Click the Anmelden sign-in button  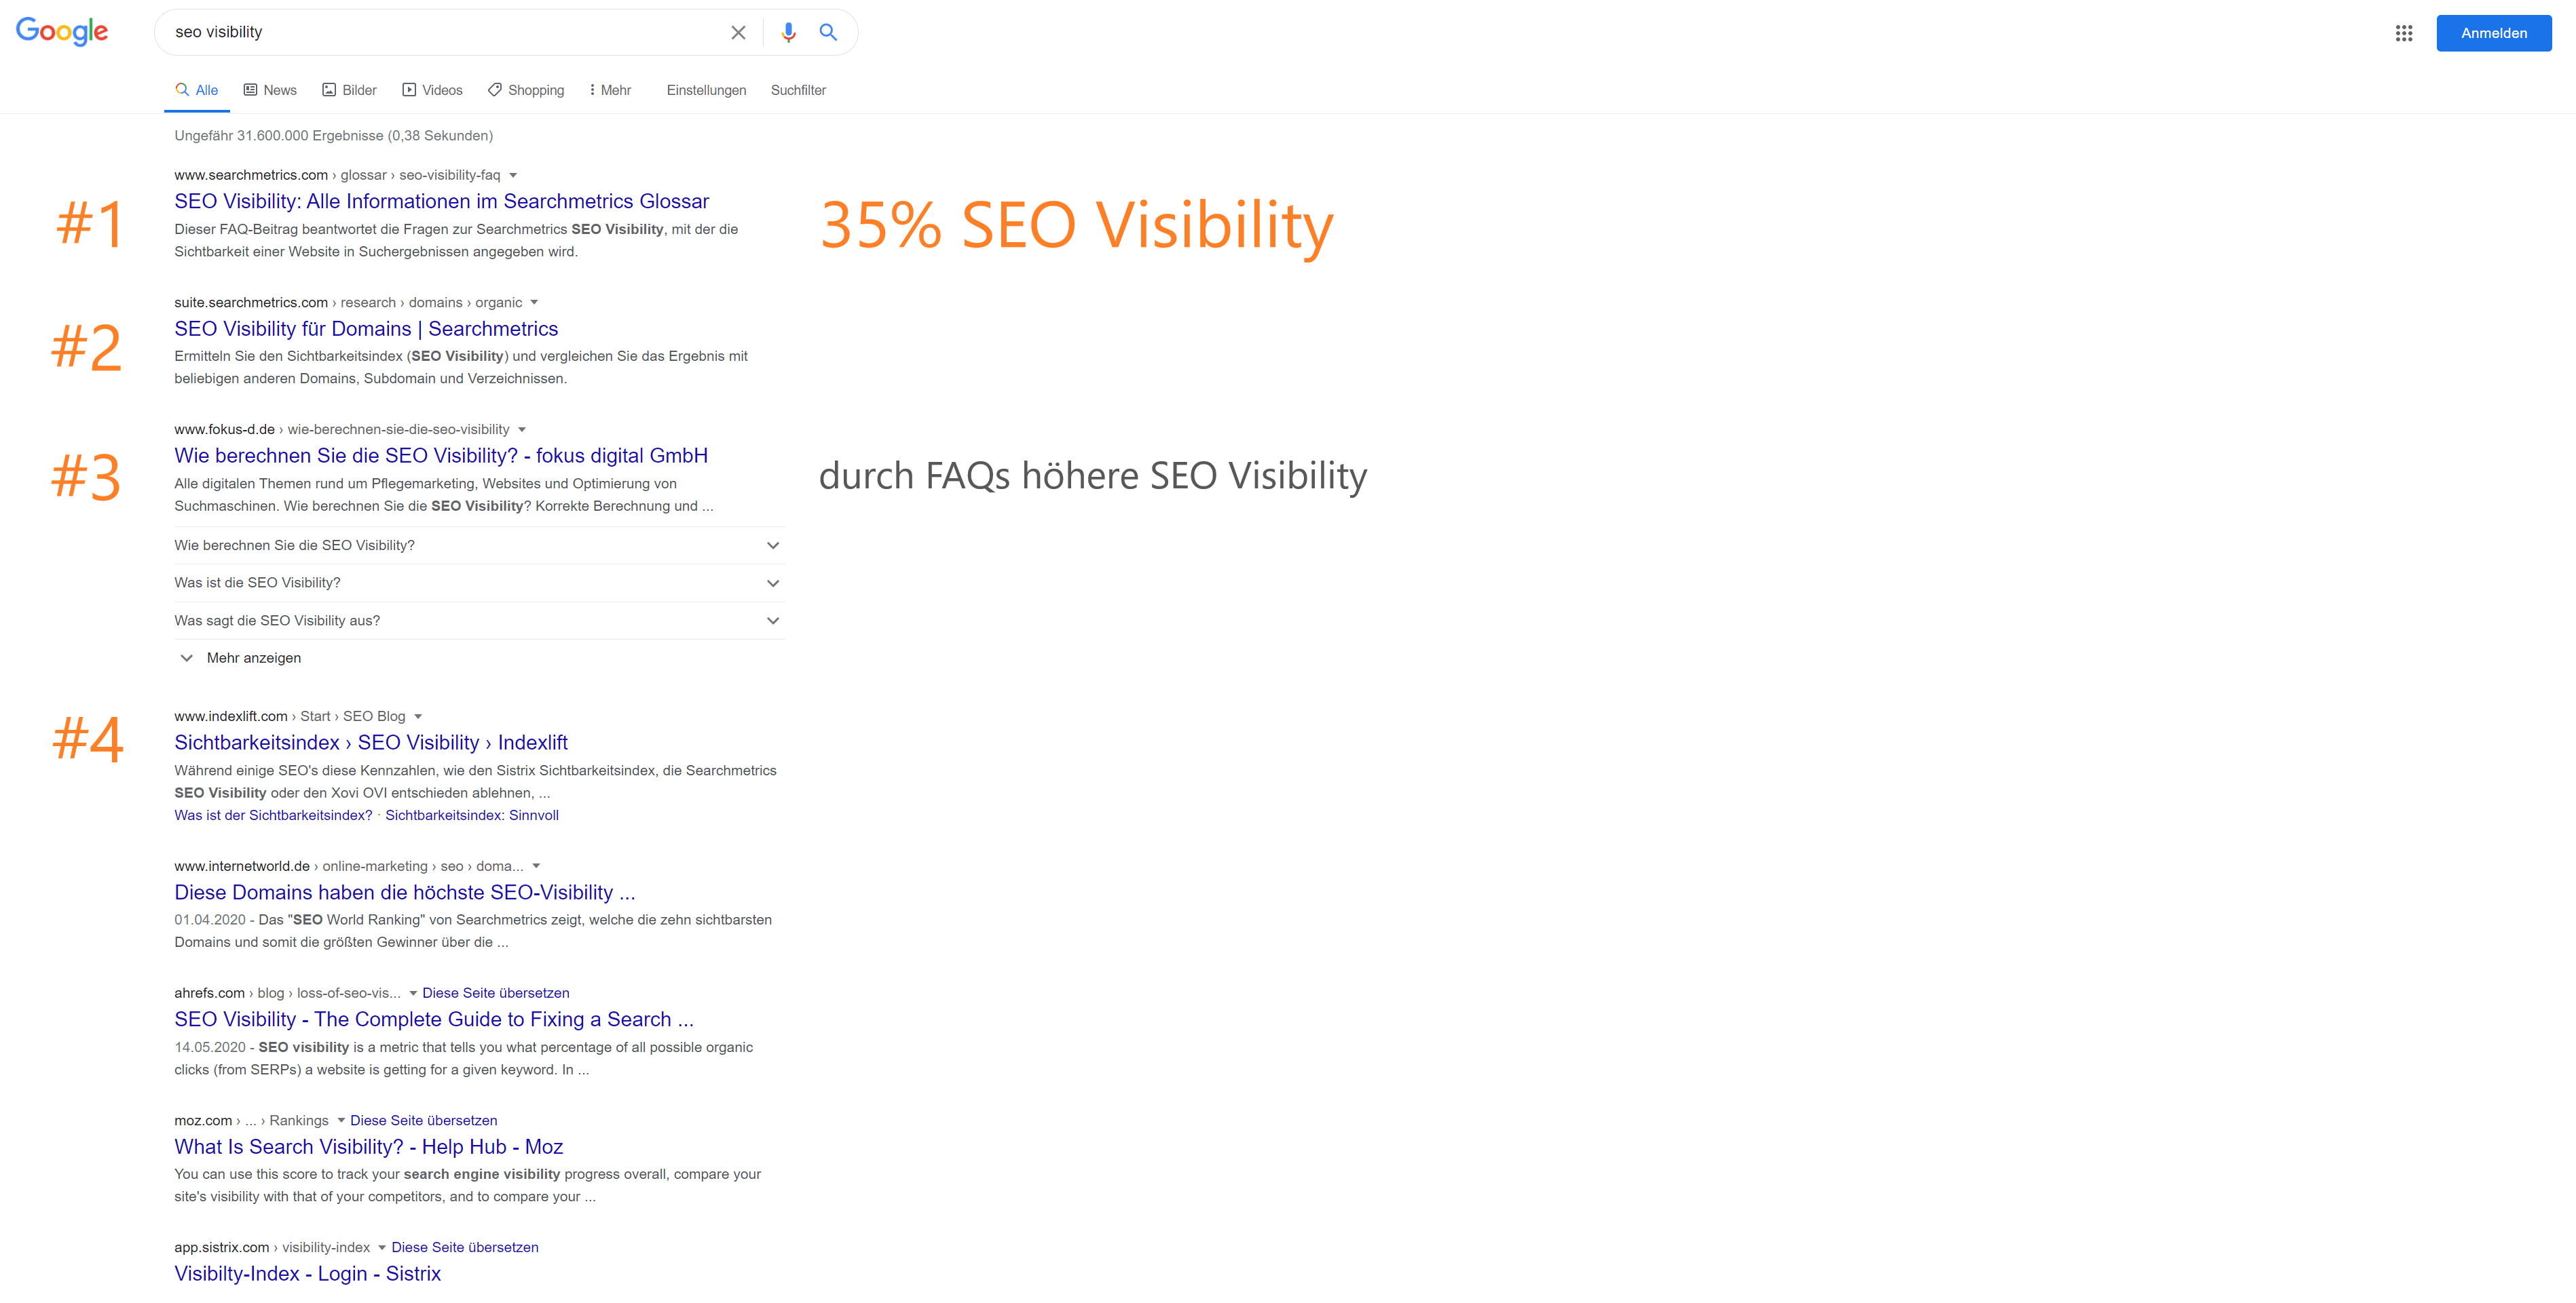point(2494,33)
